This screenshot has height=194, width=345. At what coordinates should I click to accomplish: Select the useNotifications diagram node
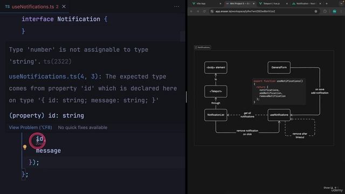279,115
